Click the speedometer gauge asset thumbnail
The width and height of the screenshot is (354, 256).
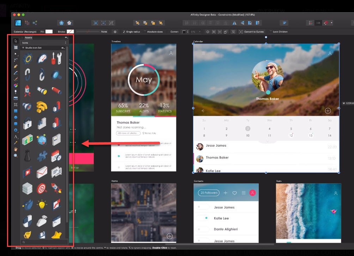(42, 58)
